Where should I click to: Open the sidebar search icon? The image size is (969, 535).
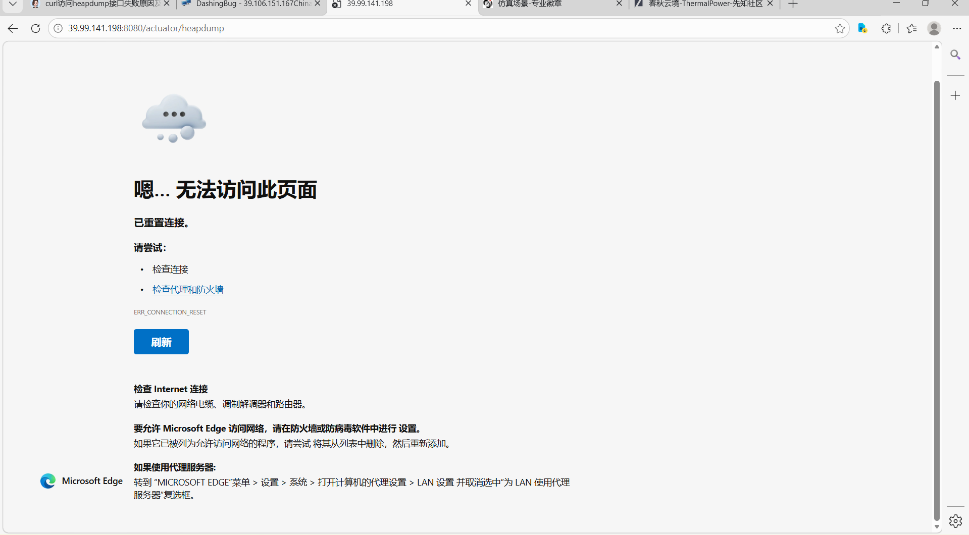pyautogui.click(x=955, y=55)
